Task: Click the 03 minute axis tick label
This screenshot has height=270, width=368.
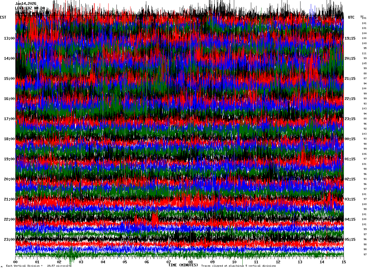Action: tap(81, 262)
